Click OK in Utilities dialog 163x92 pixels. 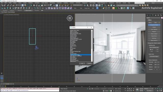pos(82,63)
